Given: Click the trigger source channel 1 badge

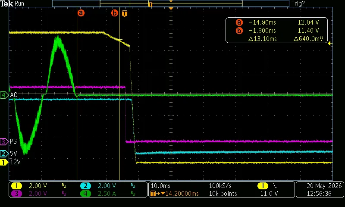Looking at the screenshot, I should pos(263,186).
